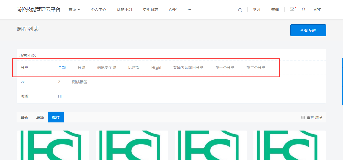This screenshot has width=343, height=160.
Task: Open the three-dots more menu
Action: tap(189, 9)
